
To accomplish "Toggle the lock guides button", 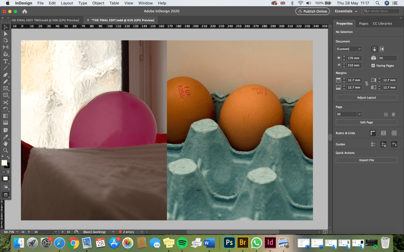I will tap(383, 145).
